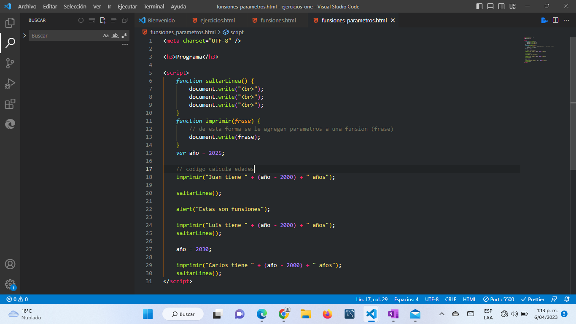Open Firefox from the taskbar
This screenshot has width=576, height=324.
pyautogui.click(x=327, y=314)
